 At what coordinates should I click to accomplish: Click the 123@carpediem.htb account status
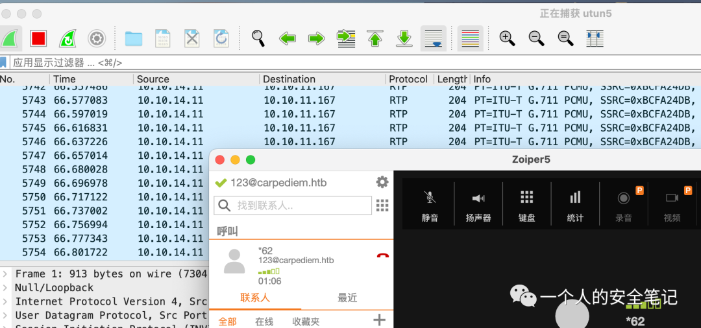click(x=271, y=183)
